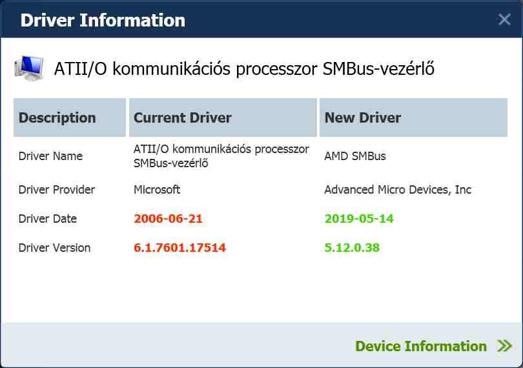Click the New Driver column header

pyautogui.click(x=363, y=118)
